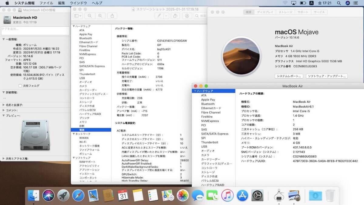The width and height of the screenshot is (364, 205).
Task: Open the App Store in Dock
Action: pyautogui.click(x=242, y=195)
